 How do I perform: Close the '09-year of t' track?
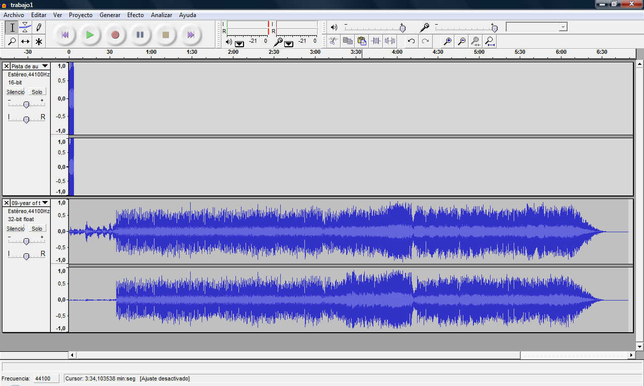(x=7, y=203)
